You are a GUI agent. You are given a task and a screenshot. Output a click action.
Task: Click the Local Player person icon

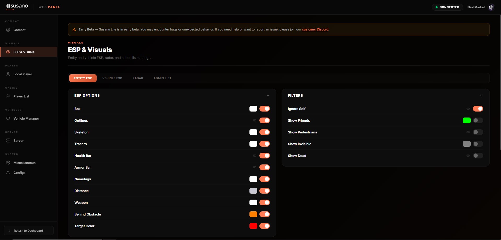pos(8,74)
